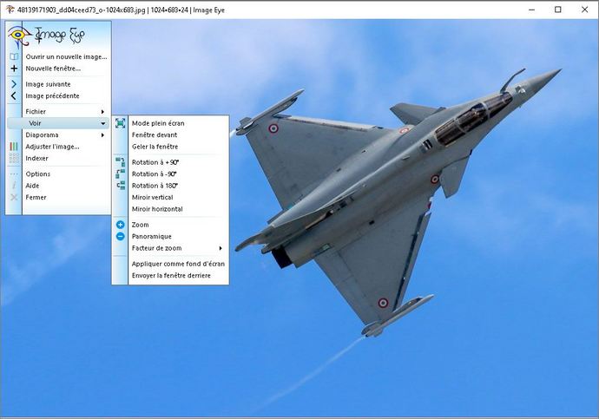
Task: Toggle Geler la fenêtre option
Action: tap(155, 147)
